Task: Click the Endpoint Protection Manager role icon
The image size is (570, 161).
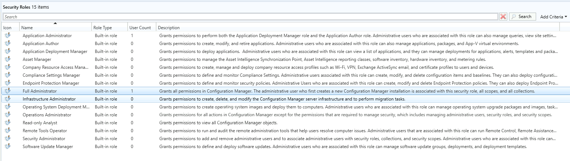Action: tap(8, 83)
